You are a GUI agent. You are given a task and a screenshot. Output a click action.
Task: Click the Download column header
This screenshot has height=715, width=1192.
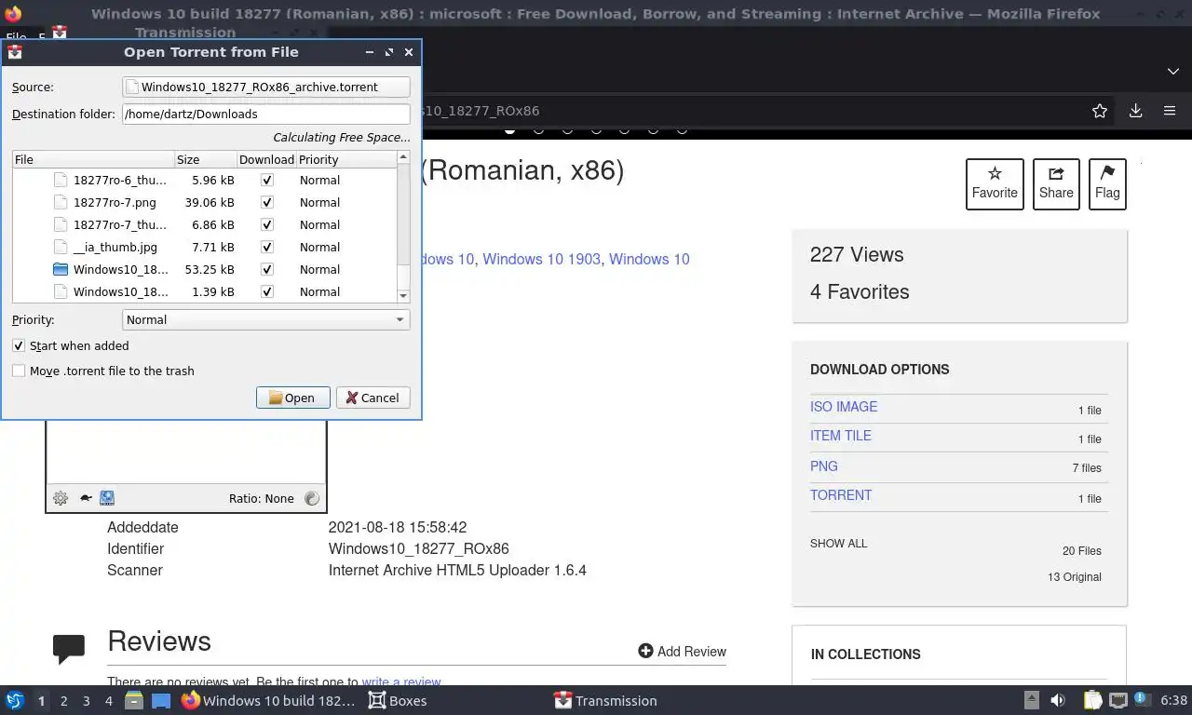[266, 159]
